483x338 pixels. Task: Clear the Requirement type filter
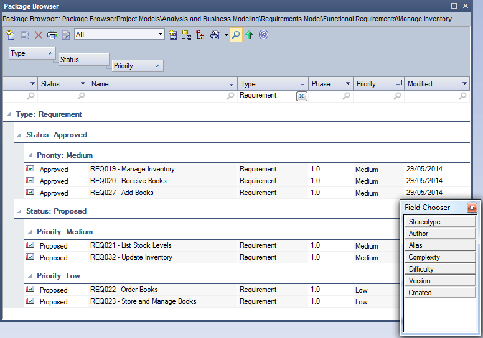(x=301, y=96)
